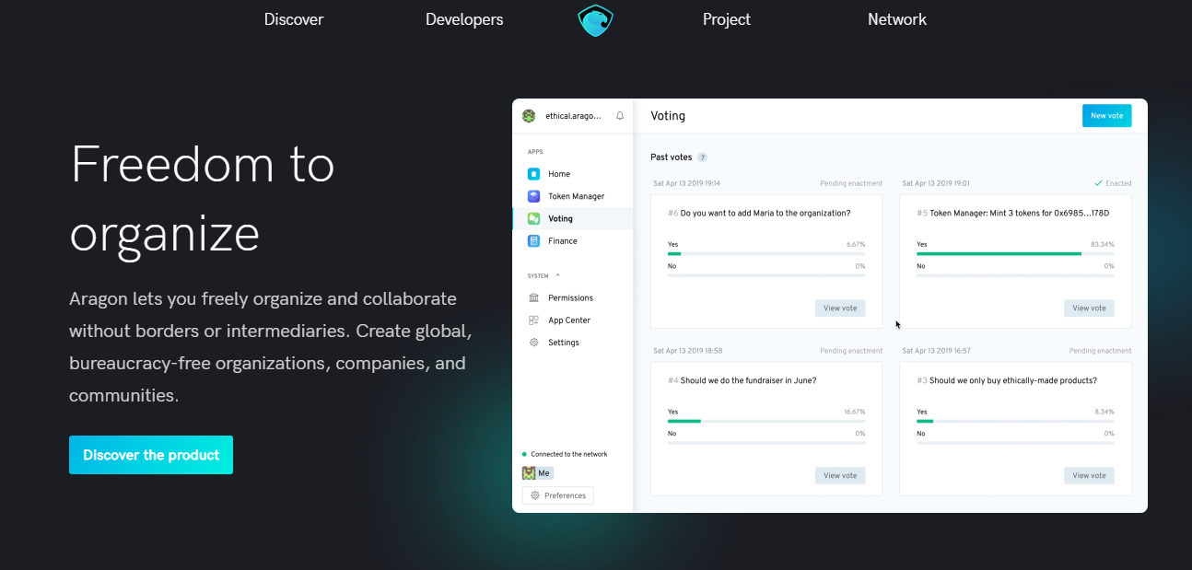
Task: Select the Home icon in the sidebar
Action: click(x=533, y=174)
